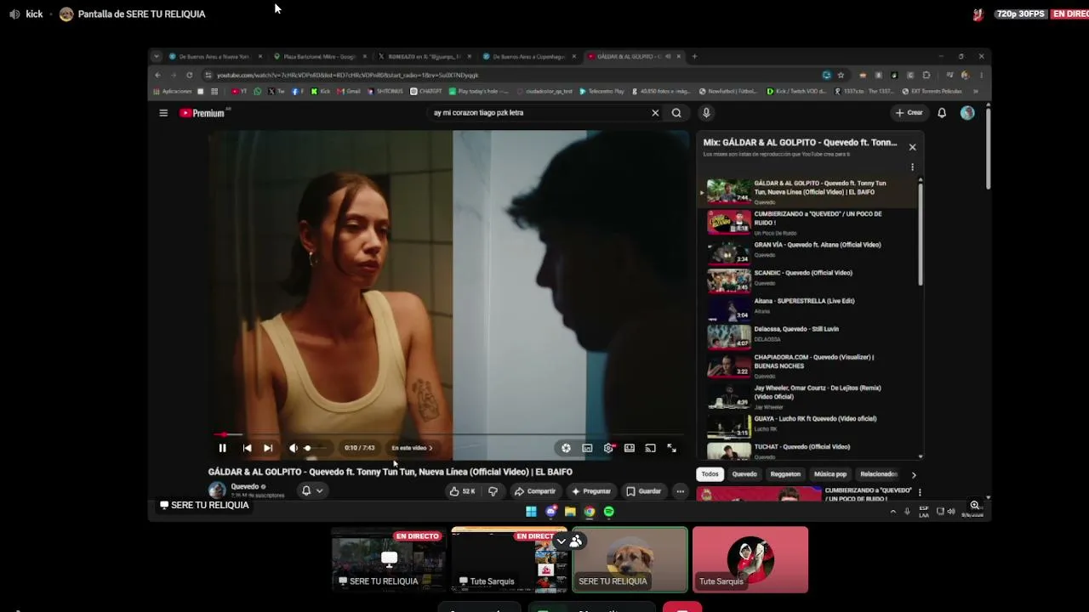Screen dimensions: 1089x612
Task: Pause the YouTube video
Action: point(222,448)
